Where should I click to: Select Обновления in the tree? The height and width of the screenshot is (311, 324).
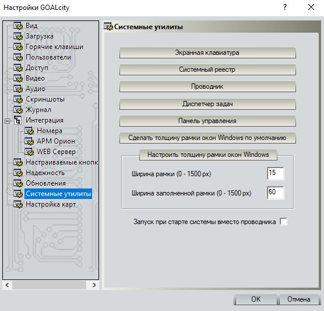pyautogui.click(x=45, y=183)
